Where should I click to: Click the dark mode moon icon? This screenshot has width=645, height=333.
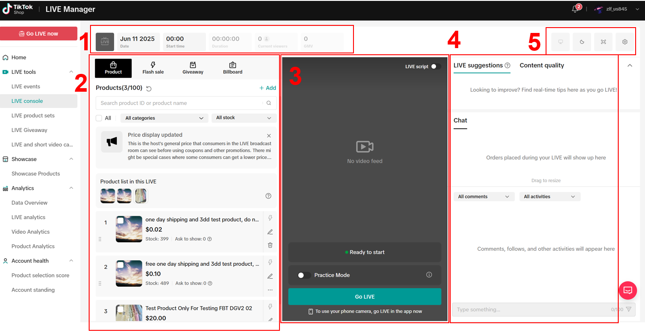[582, 42]
